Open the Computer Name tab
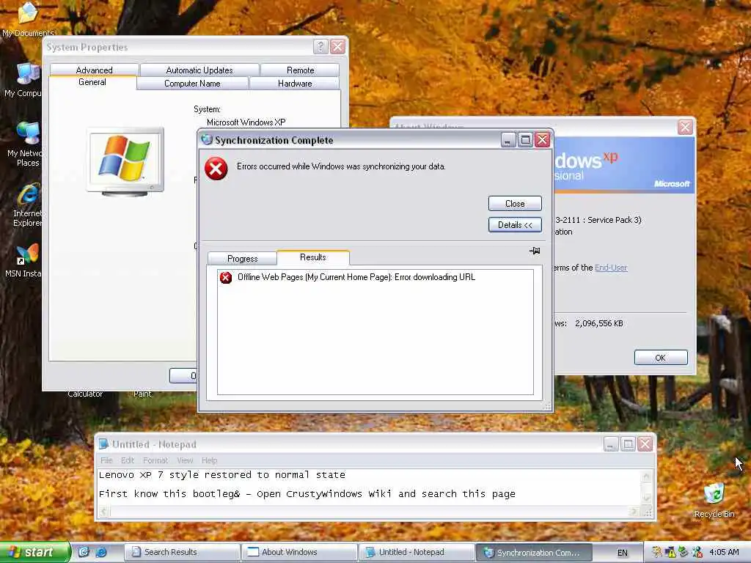 point(192,84)
